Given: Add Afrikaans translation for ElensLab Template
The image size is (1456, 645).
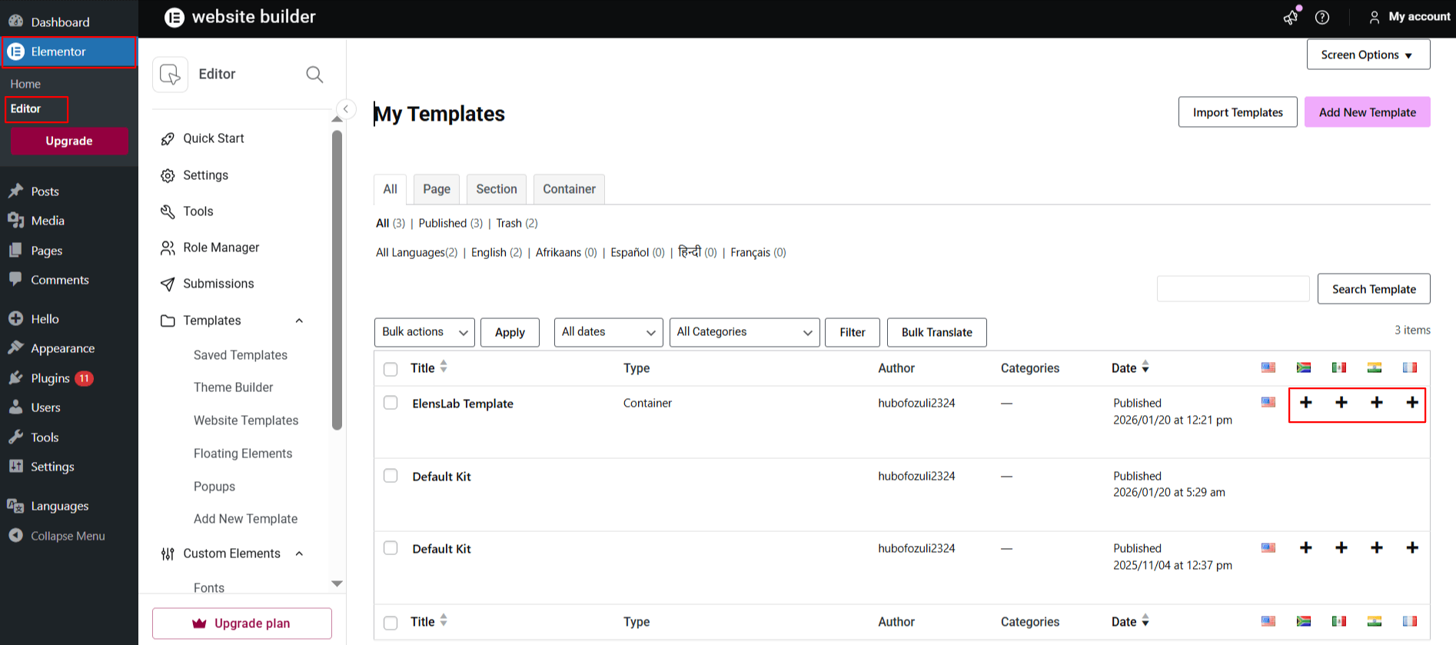Looking at the screenshot, I should point(1306,403).
